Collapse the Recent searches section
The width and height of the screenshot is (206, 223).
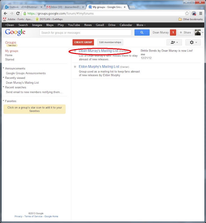[3, 87]
